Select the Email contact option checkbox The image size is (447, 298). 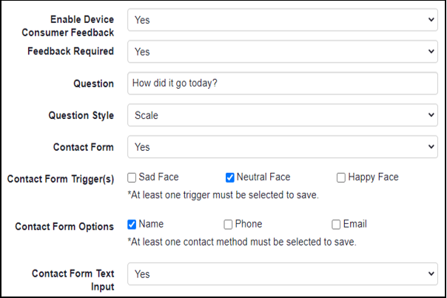tap(337, 224)
